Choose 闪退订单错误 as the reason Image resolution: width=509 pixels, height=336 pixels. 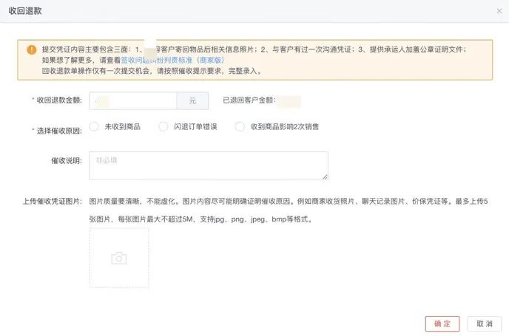(164, 126)
